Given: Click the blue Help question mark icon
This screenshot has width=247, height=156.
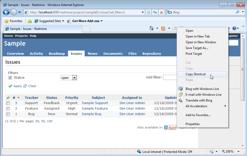Looking at the screenshot, I should pos(234,28).
